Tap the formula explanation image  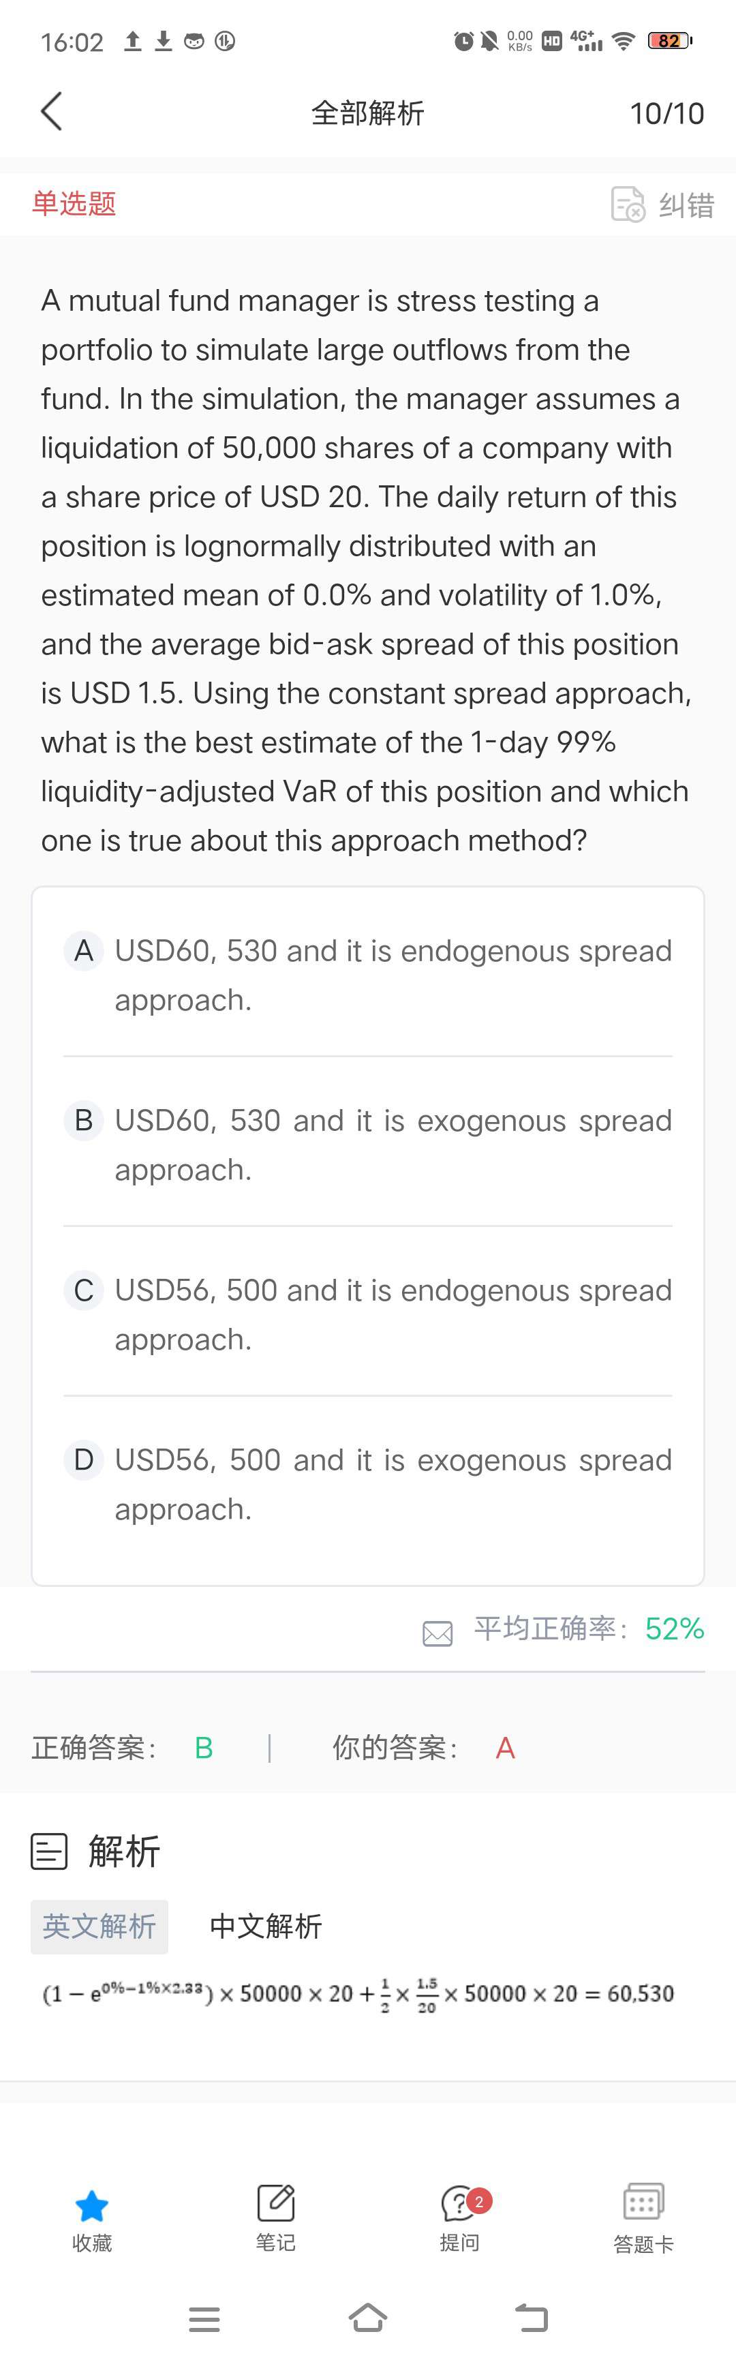(x=358, y=1995)
